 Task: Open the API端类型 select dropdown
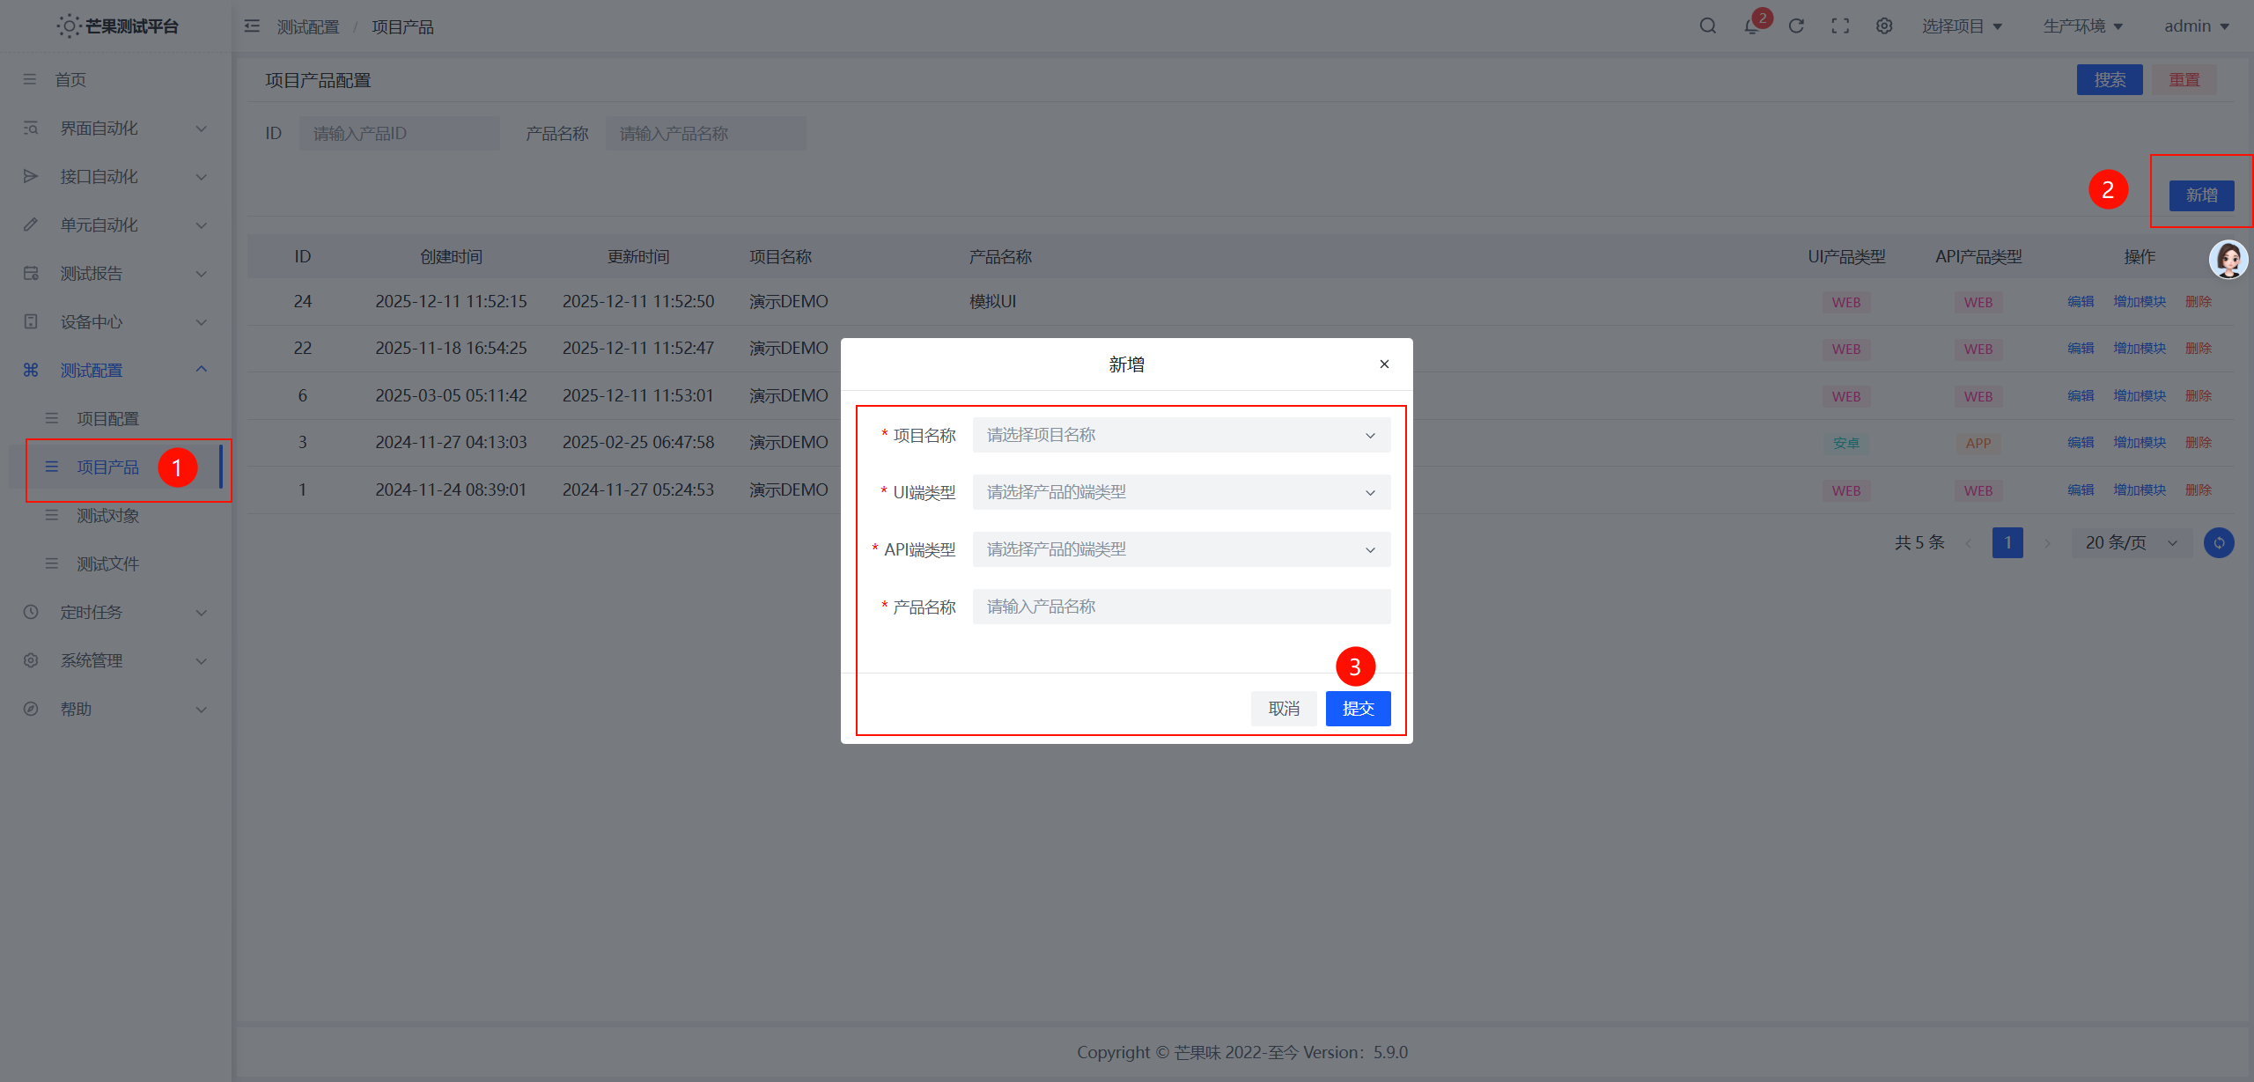[x=1181, y=549]
